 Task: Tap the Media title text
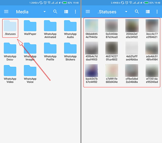tap(22, 12)
